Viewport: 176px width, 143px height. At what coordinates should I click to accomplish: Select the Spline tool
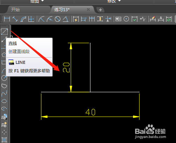(x=4, y=93)
